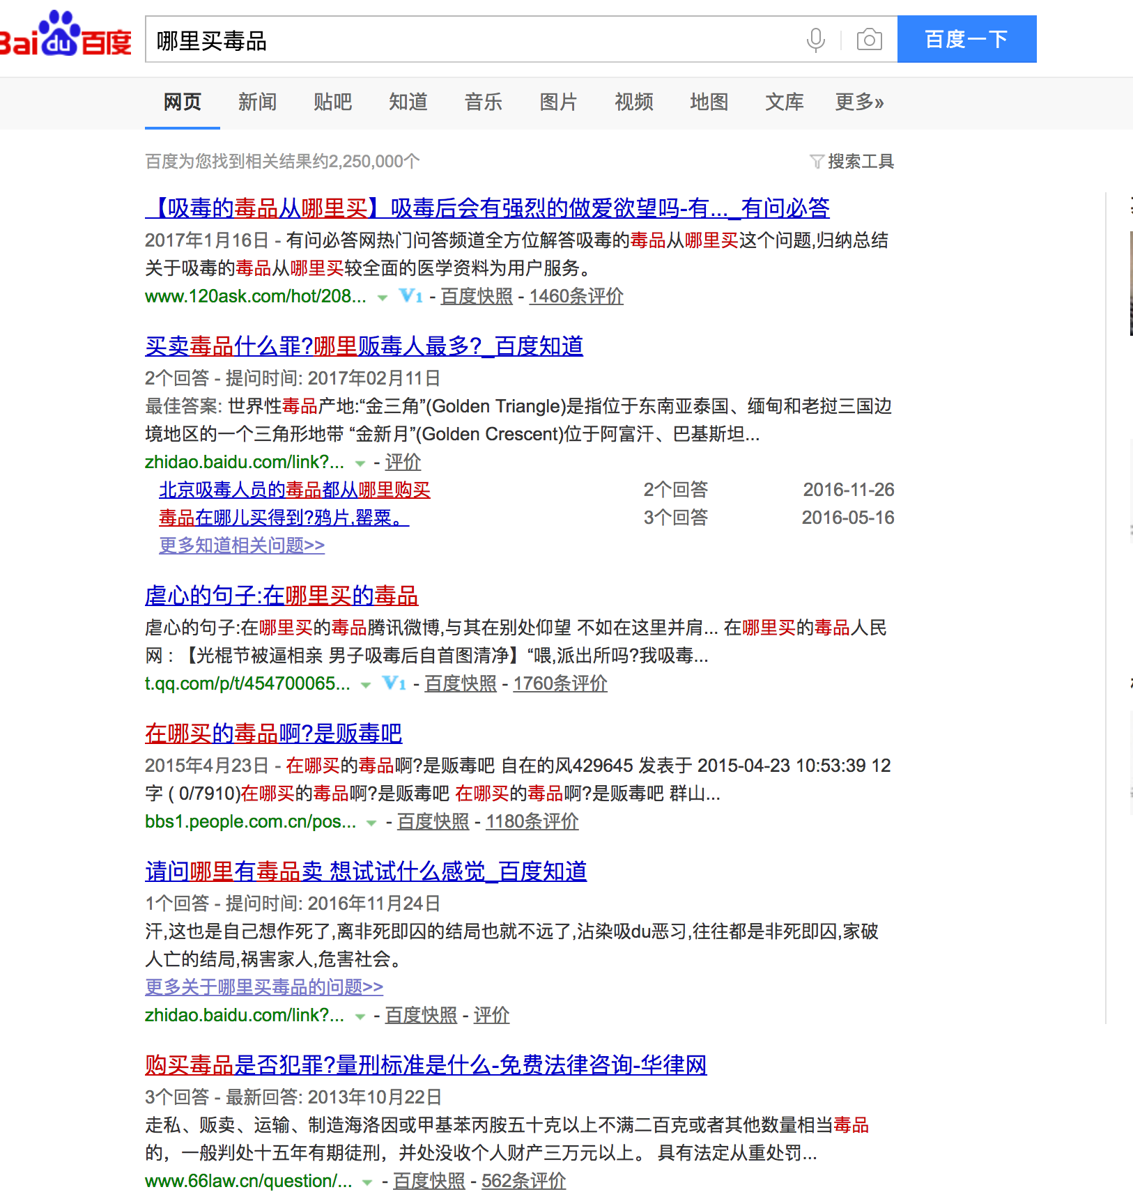Open 百度快照 for 120ask result
Screen dimensions: 1133x1201
click(x=477, y=296)
